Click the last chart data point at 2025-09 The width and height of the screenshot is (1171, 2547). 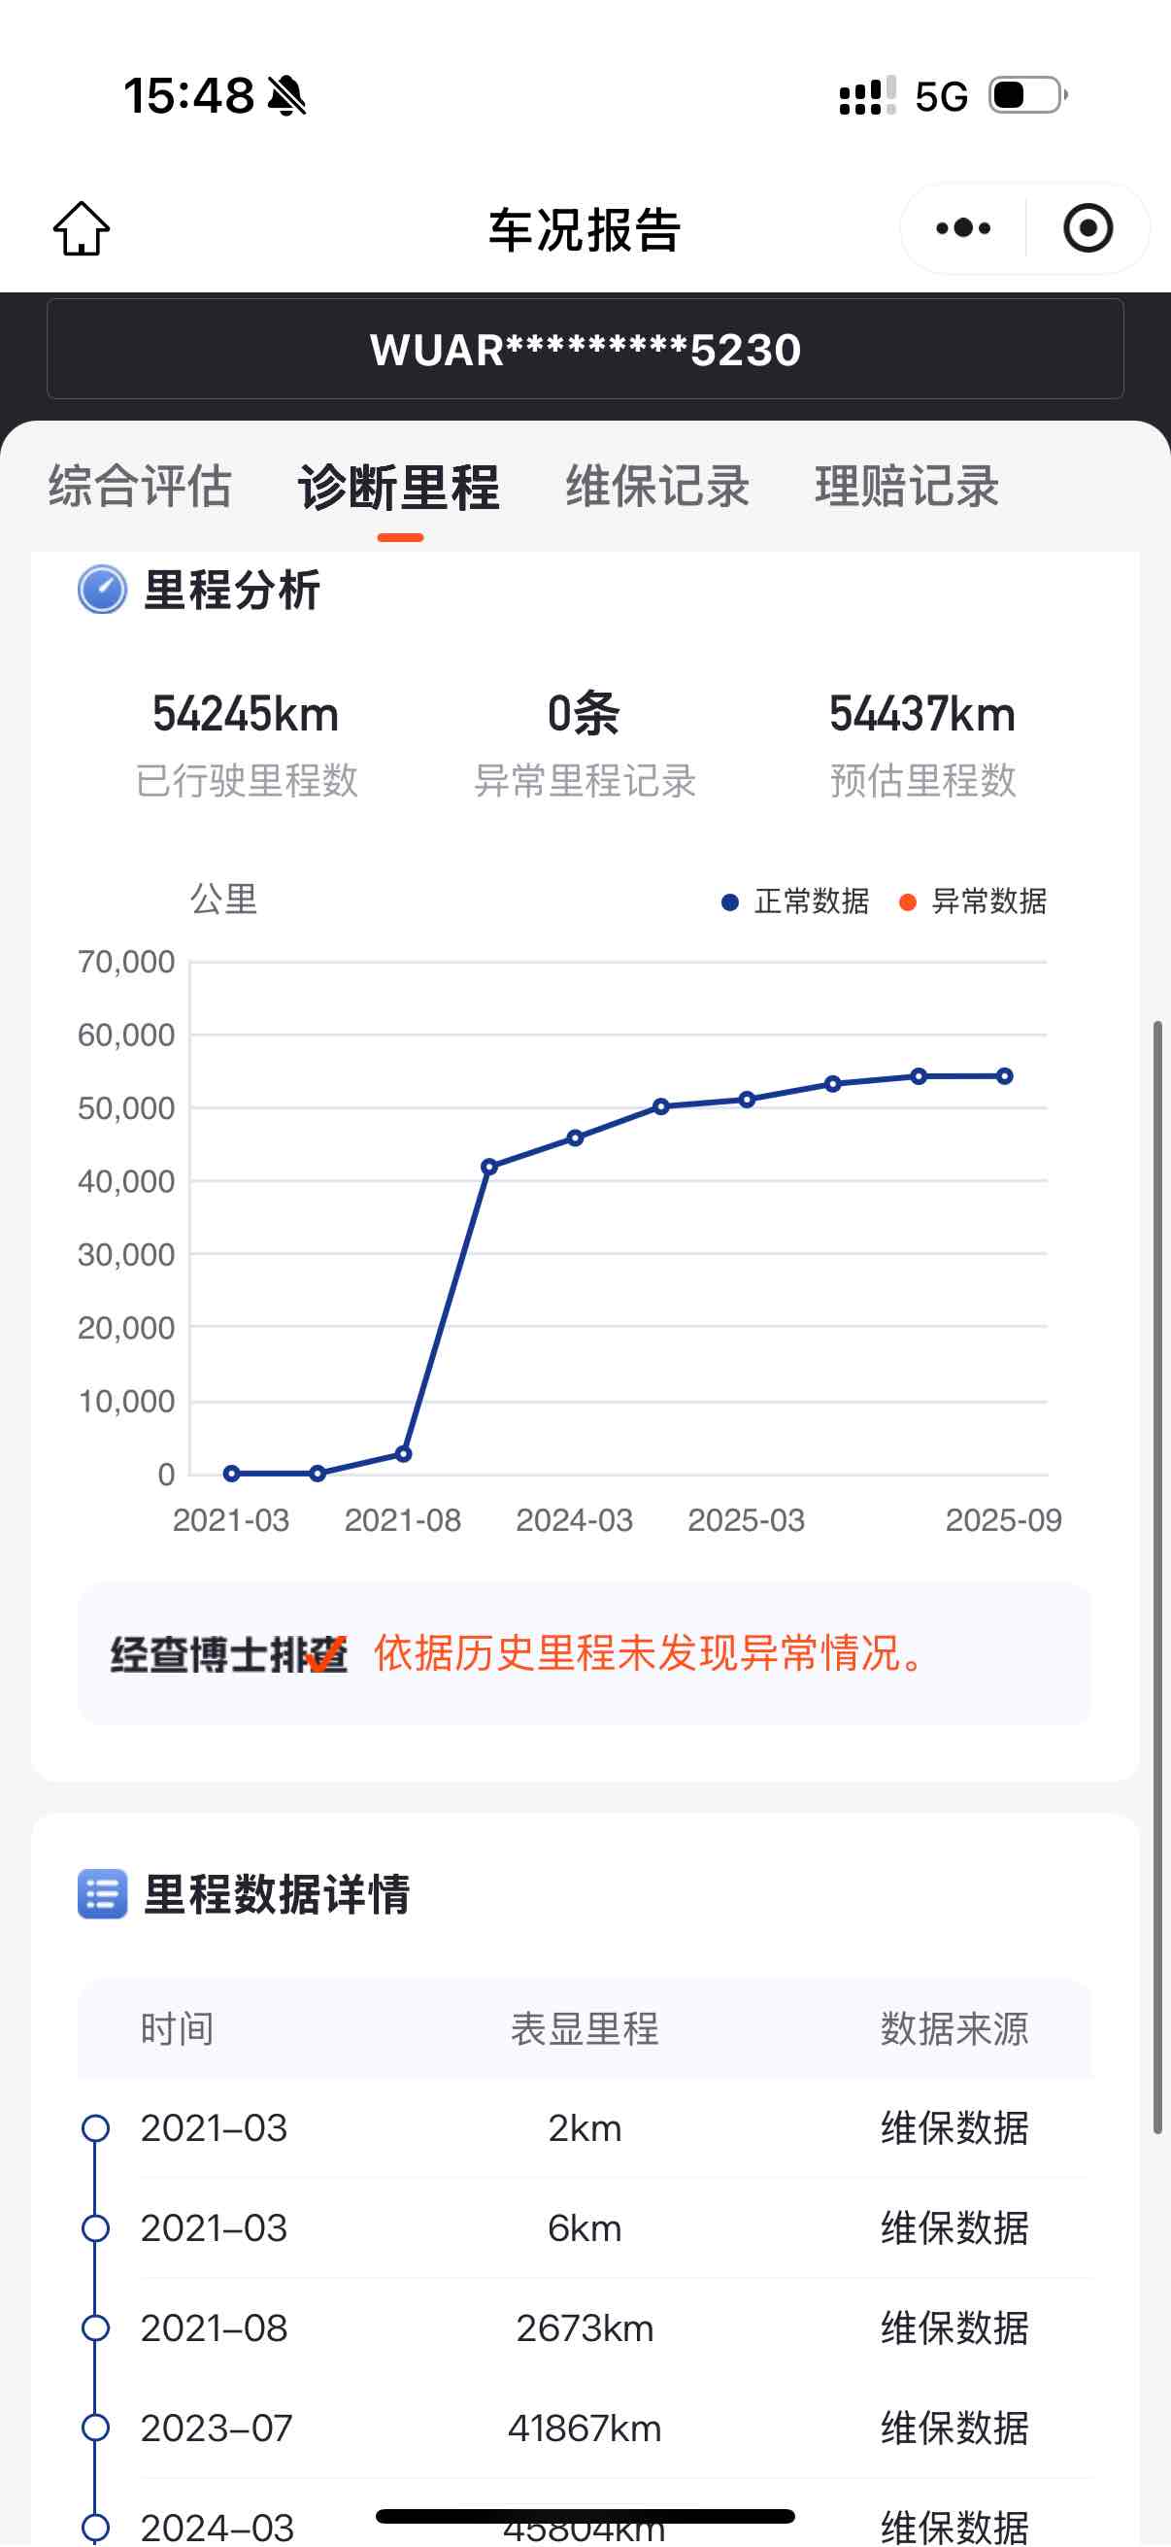(1004, 1075)
